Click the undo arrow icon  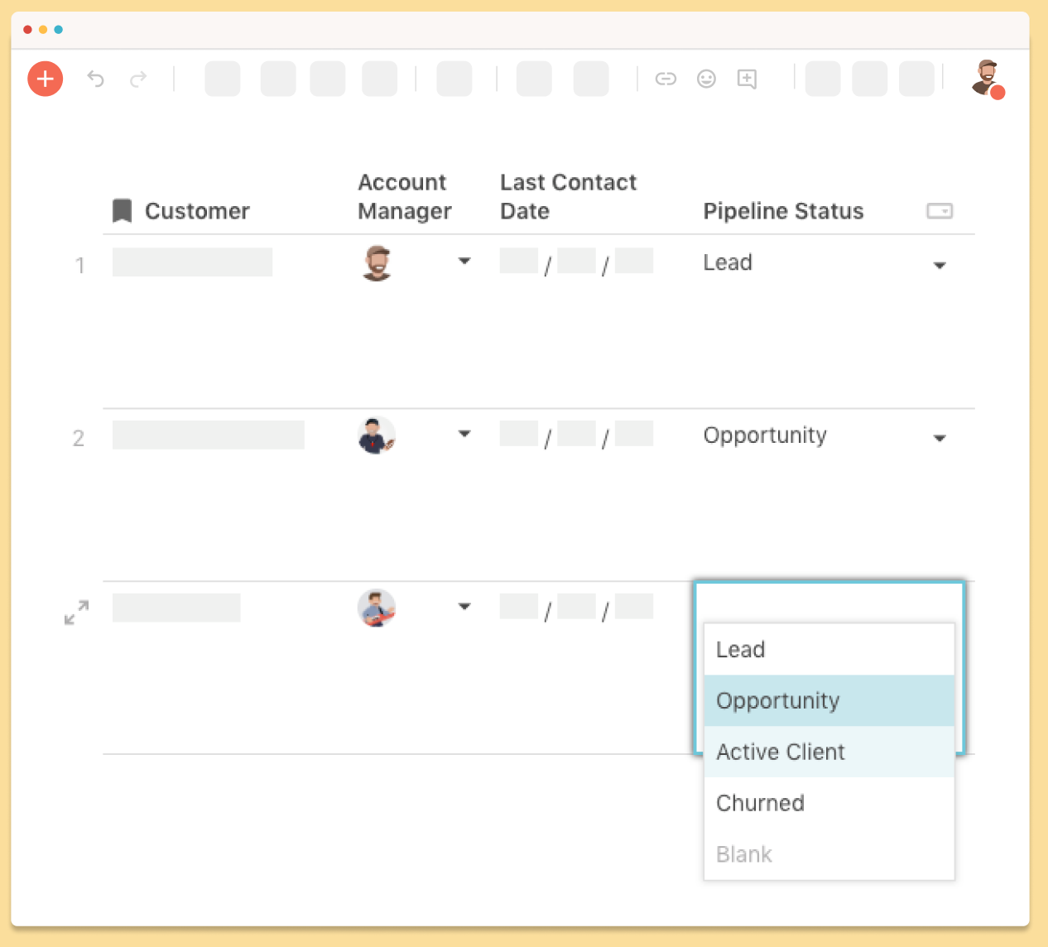96,79
